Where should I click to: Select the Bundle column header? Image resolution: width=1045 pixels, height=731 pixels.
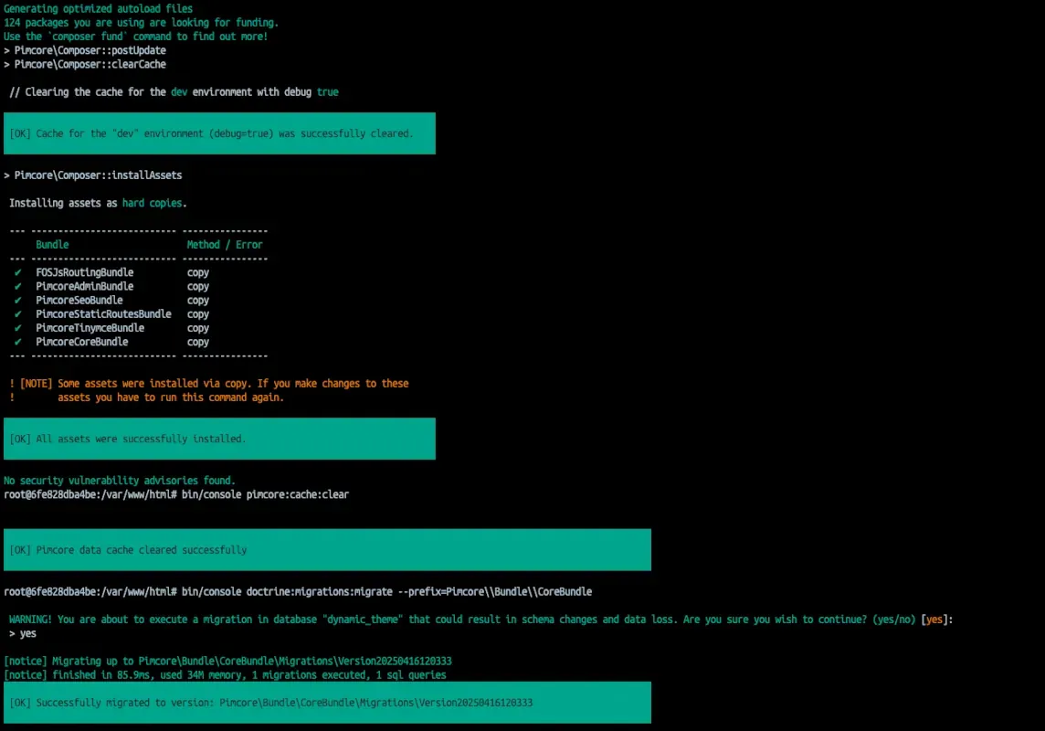click(x=51, y=244)
